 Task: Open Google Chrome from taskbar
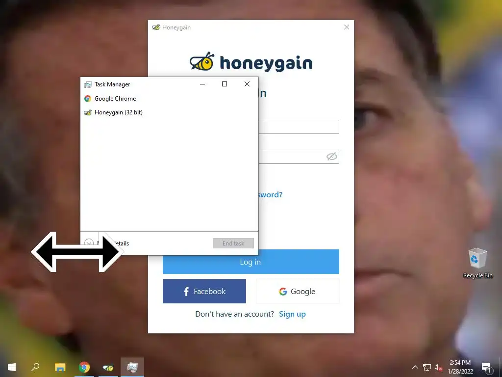coord(84,367)
